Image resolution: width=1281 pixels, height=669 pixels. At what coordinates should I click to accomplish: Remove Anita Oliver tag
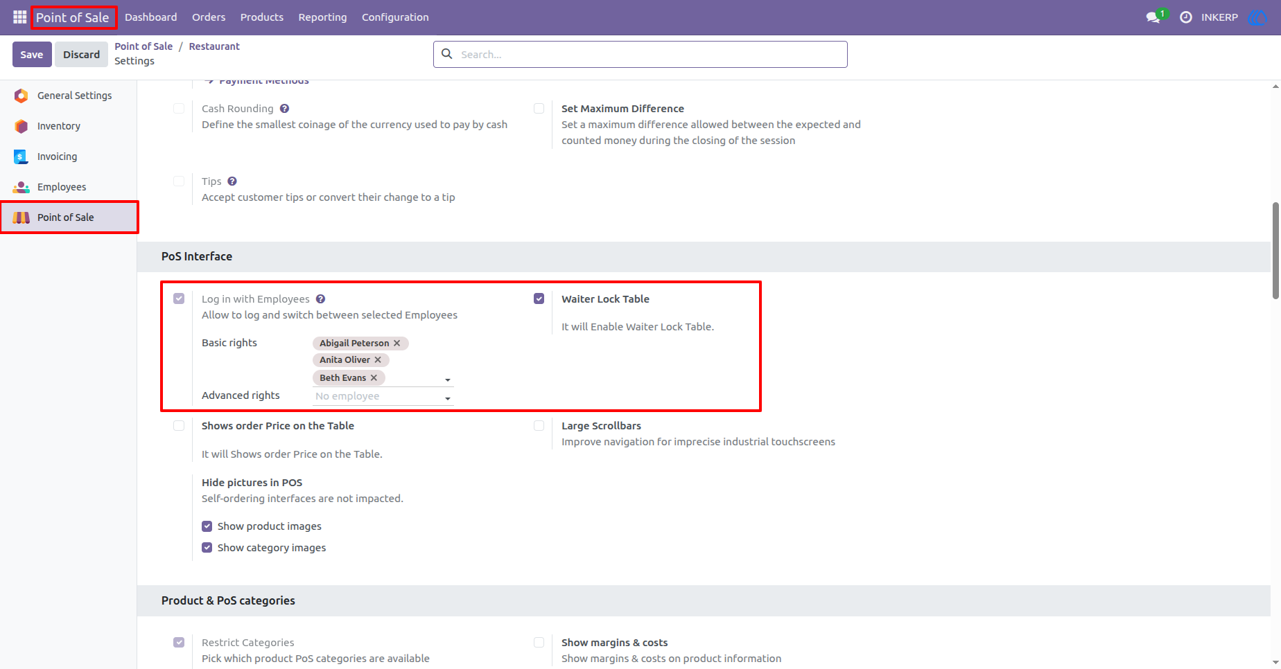[378, 360]
